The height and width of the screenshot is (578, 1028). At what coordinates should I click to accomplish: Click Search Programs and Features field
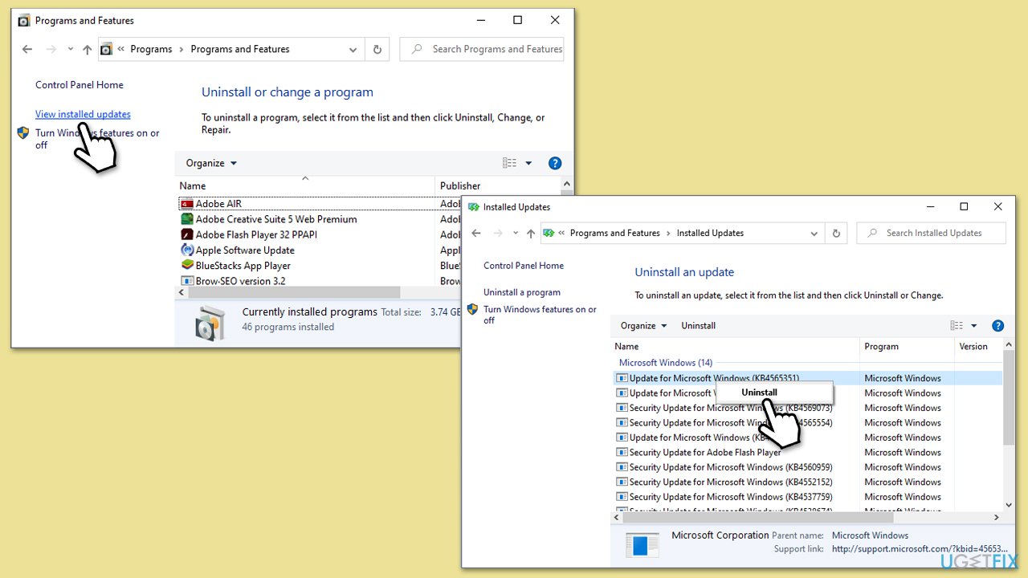482,49
